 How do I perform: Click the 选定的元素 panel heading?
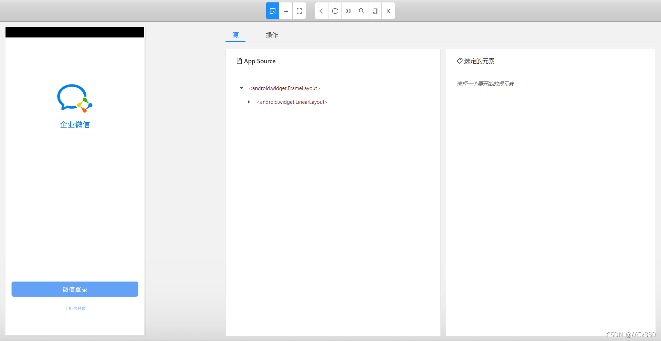pos(475,61)
